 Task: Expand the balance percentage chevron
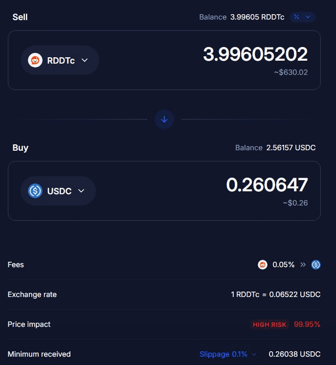click(x=308, y=17)
